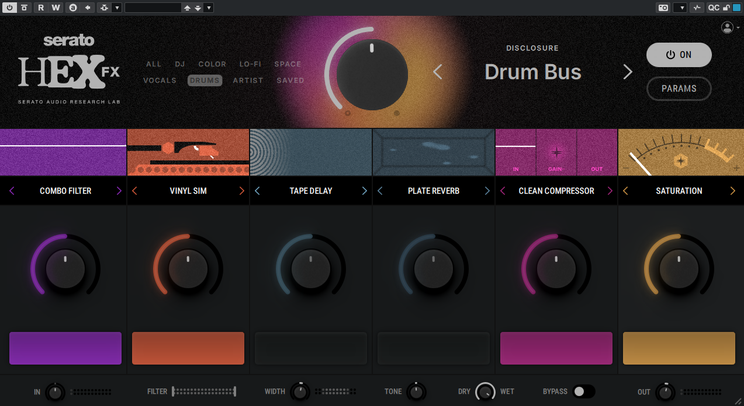Switch Tape Delay to previous effect
The height and width of the screenshot is (406, 744).
tap(257, 191)
